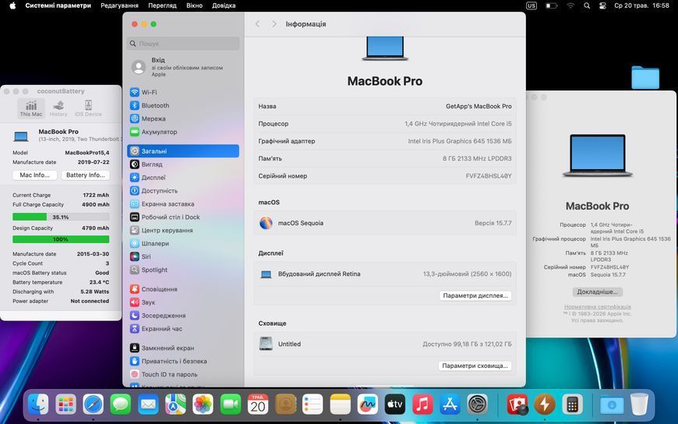Select Spotlight in the settings sidebar
This screenshot has height=424, width=678.
point(183,270)
